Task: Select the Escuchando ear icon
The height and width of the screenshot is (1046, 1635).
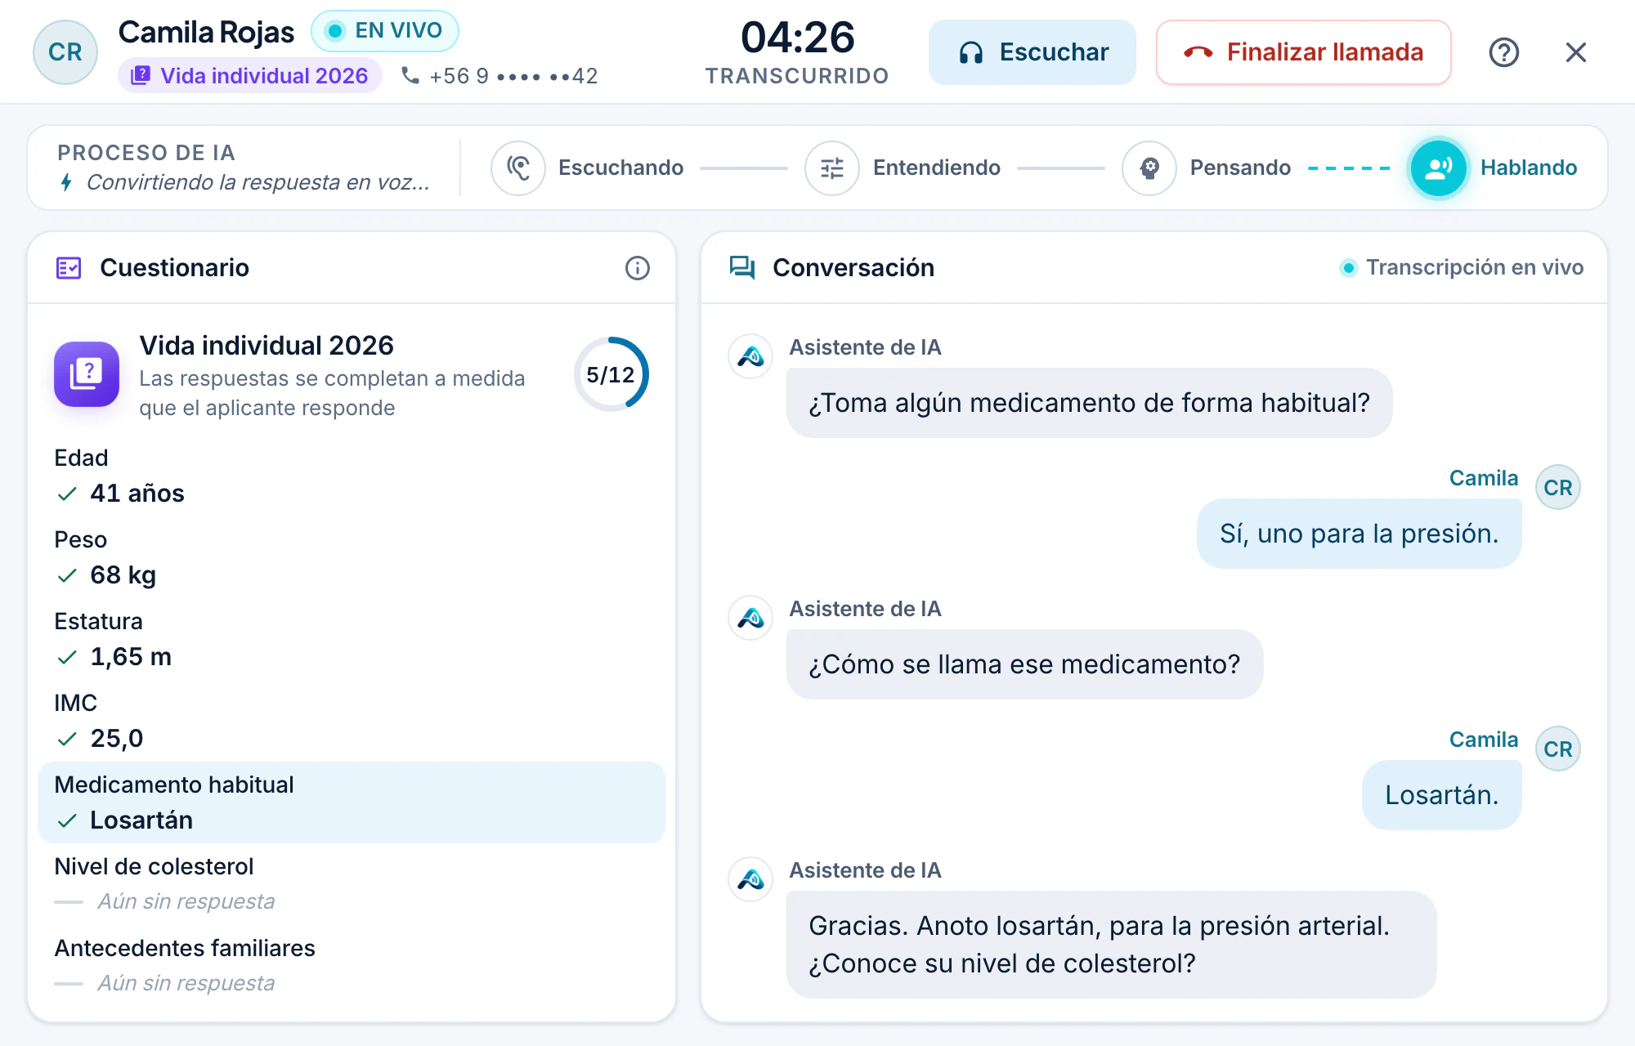Action: 518,168
